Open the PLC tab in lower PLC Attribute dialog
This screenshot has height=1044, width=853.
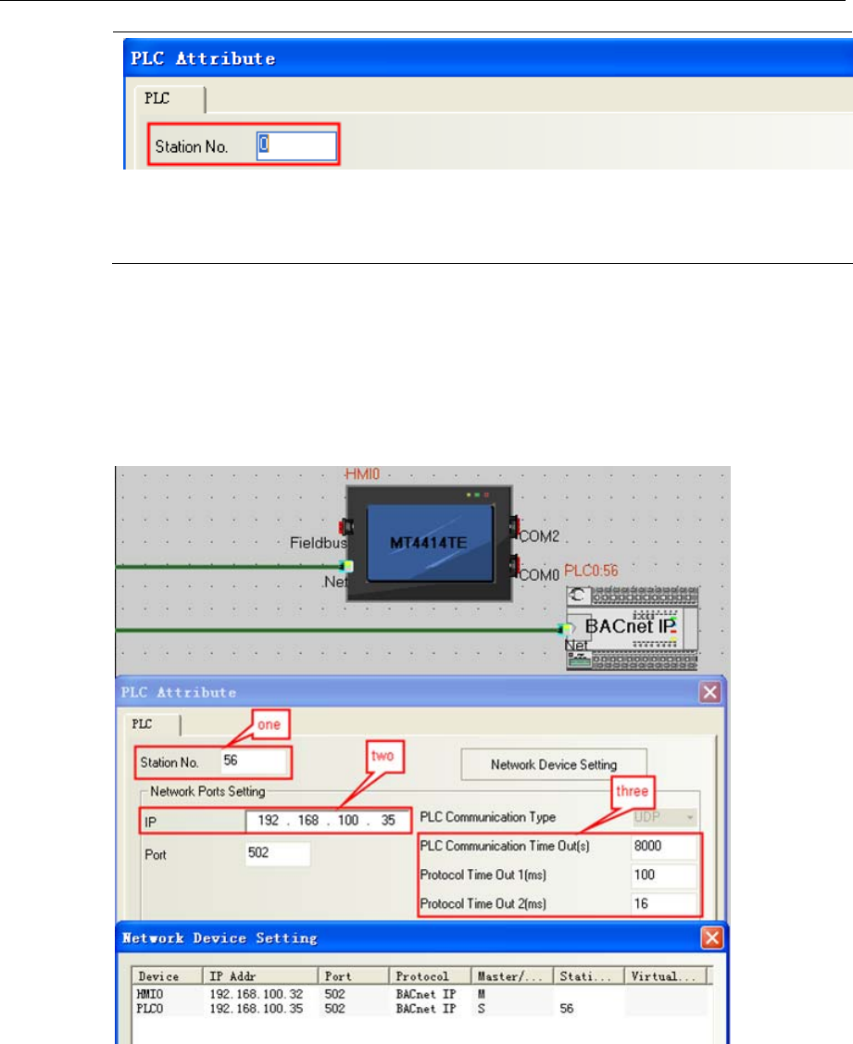point(151,724)
